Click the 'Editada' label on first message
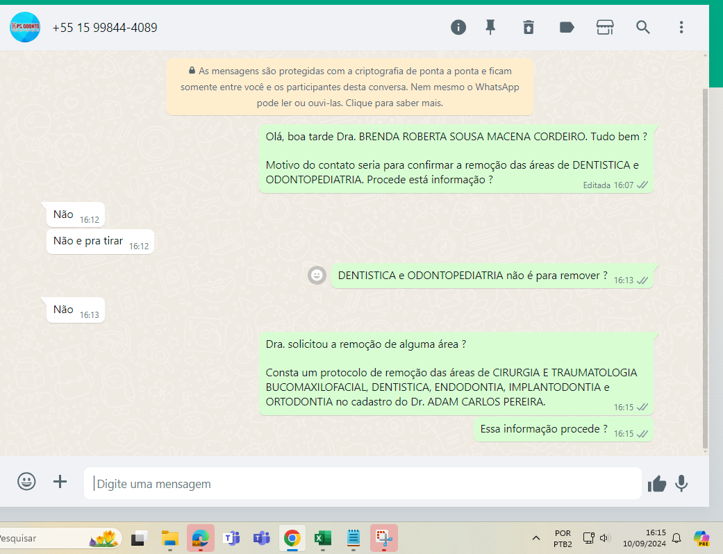Viewport: 723px width, 554px height. (597, 185)
